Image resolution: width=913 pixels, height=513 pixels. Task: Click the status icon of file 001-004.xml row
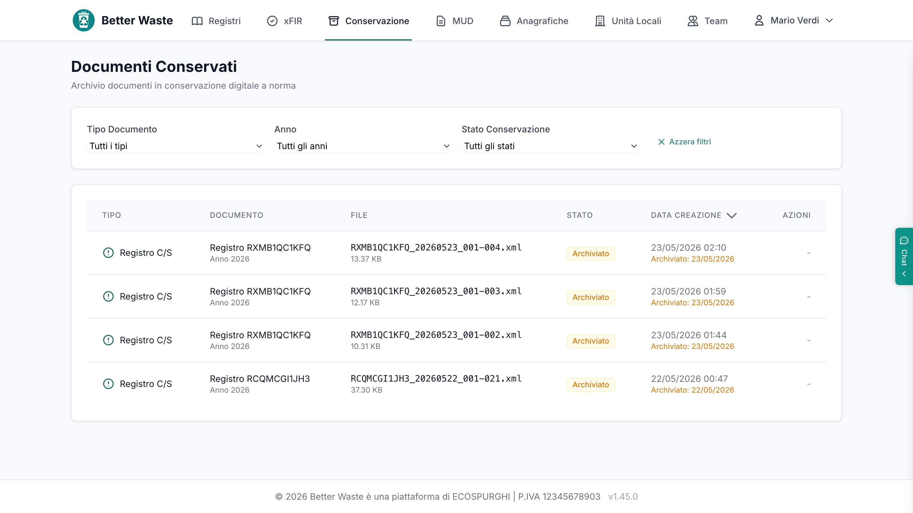[x=108, y=253]
